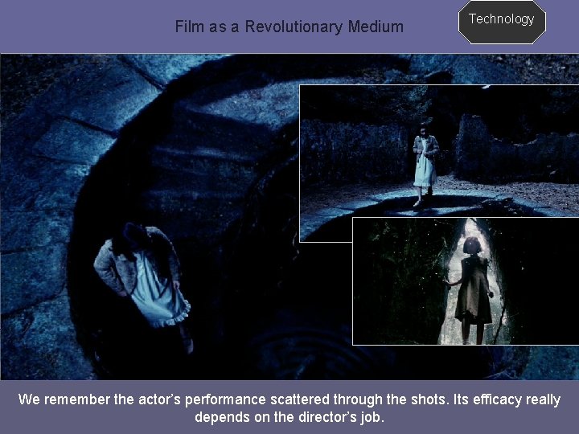Click the word 'Medium' in the slide title

point(376,27)
